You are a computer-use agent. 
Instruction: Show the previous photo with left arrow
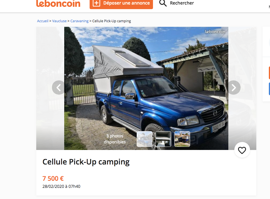pyautogui.click(x=59, y=88)
